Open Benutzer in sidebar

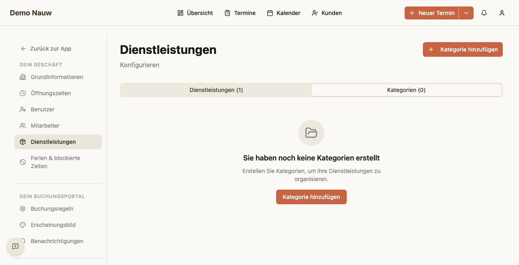point(58,109)
